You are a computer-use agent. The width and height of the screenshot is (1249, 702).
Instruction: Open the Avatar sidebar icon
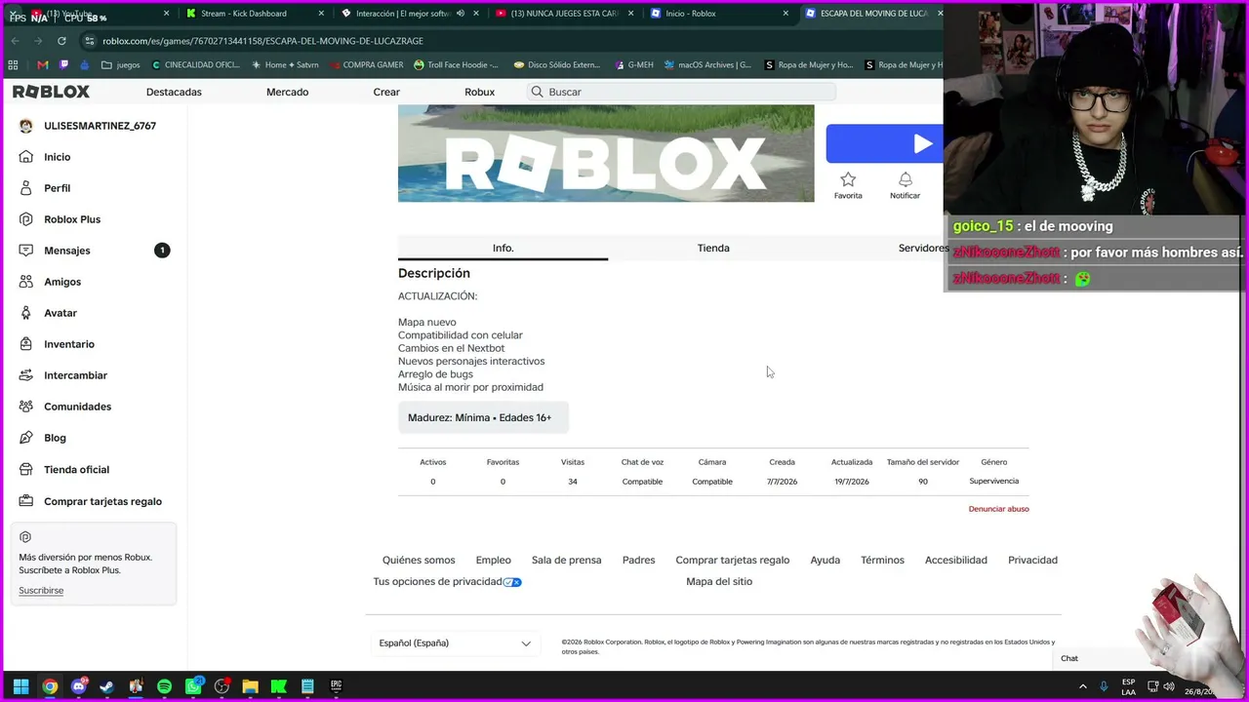coord(25,313)
